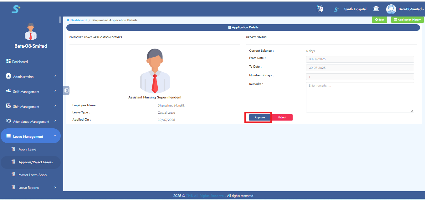Open Apply Leave submenu item
This screenshot has width=425, height=200.
tap(27, 150)
